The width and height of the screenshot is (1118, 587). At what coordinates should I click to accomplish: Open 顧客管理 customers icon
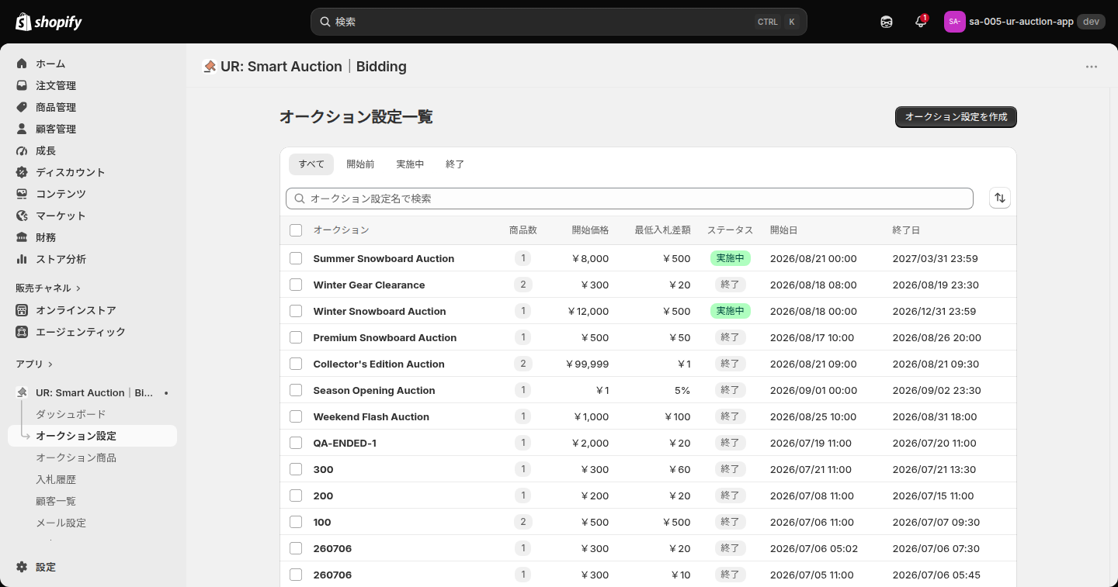pyautogui.click(x=22, y=129)
